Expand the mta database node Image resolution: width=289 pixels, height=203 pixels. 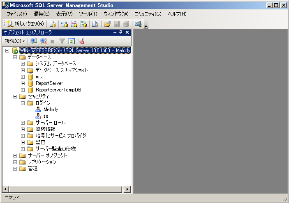pos(23,77)
